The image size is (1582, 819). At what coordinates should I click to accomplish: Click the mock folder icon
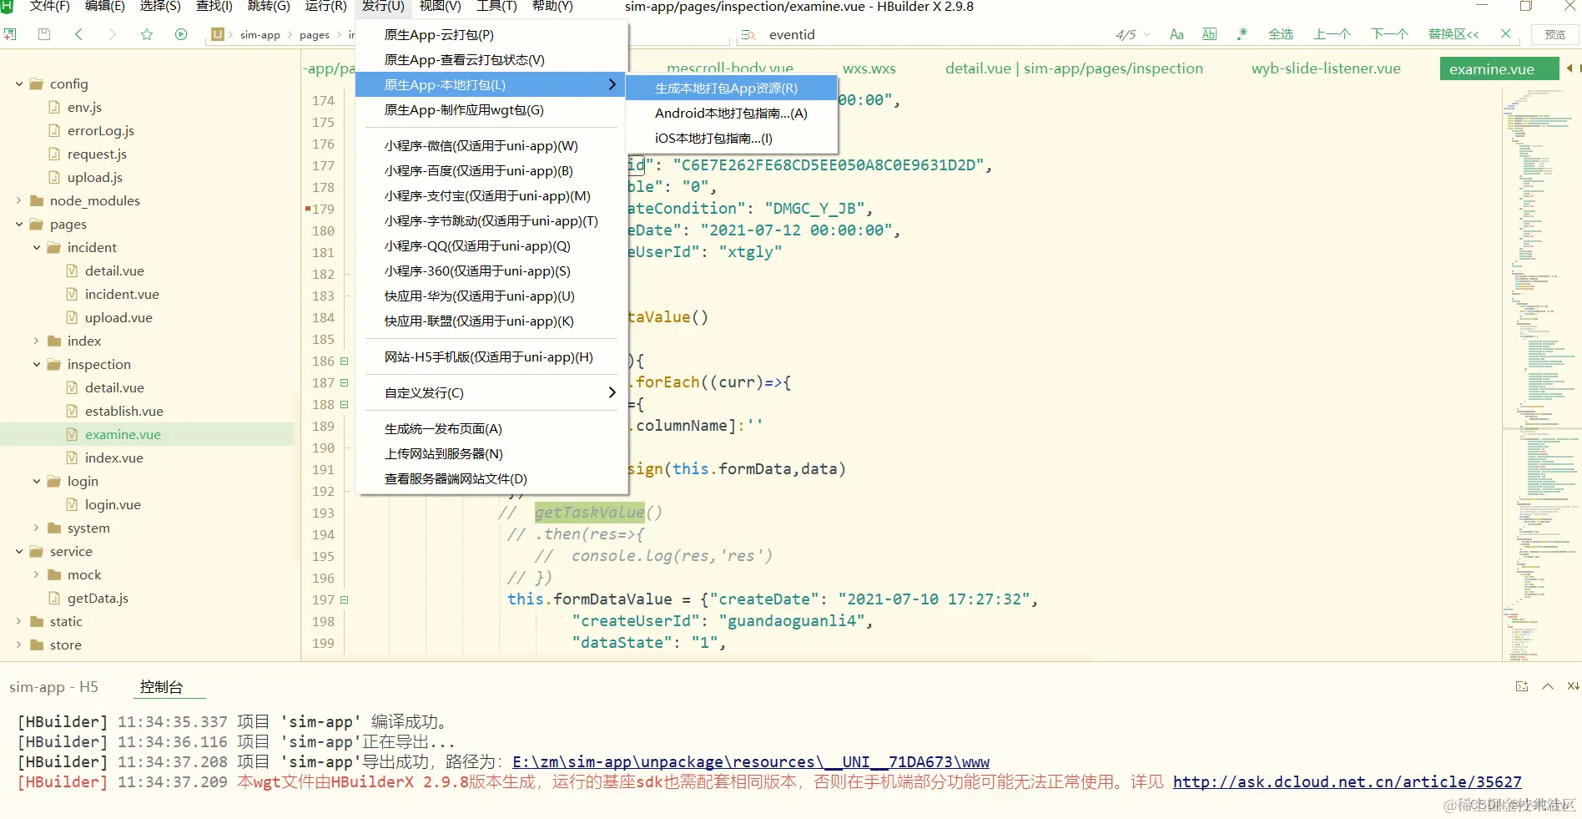(54, 574)
